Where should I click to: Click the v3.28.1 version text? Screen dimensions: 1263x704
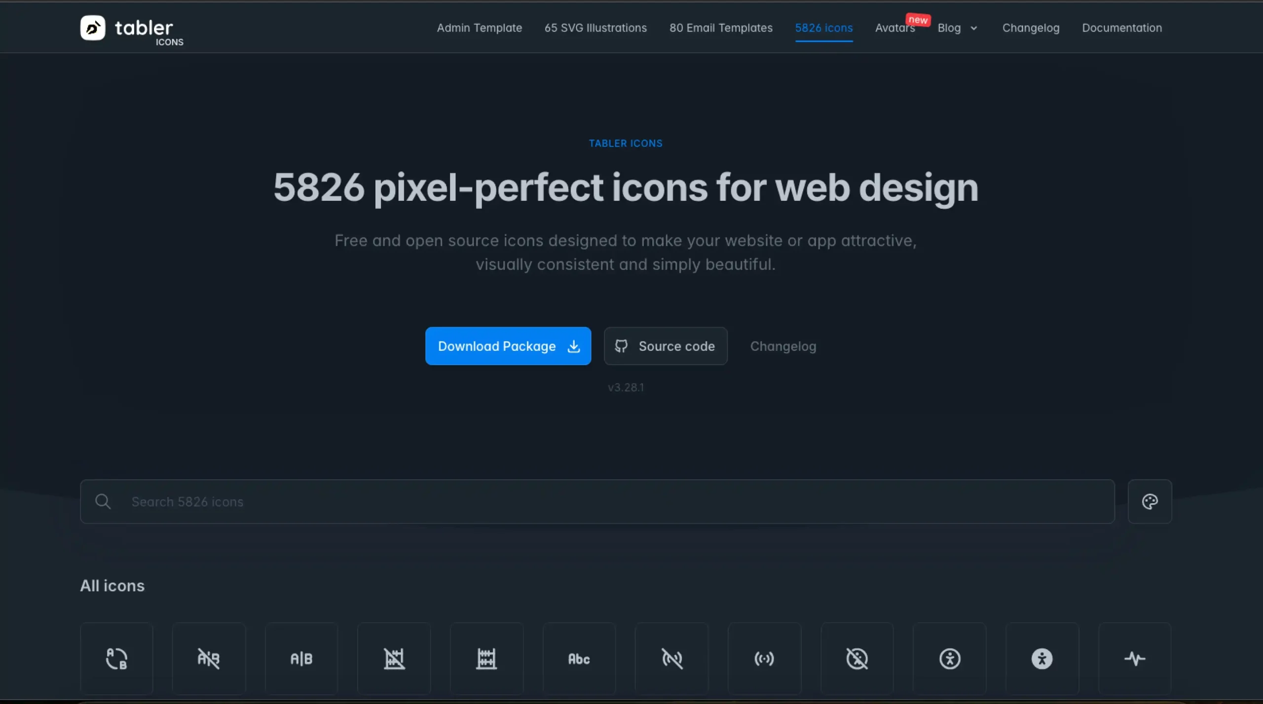[626, 387]
